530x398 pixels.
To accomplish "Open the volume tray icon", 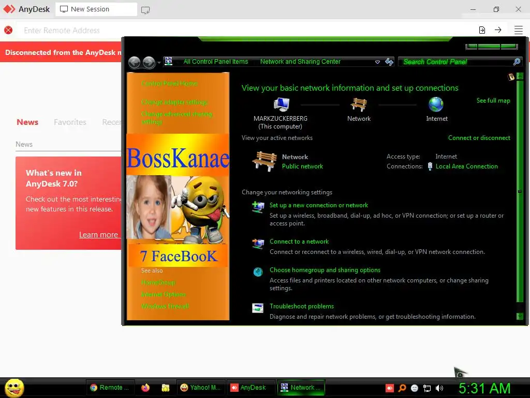I will click(439, 388).
